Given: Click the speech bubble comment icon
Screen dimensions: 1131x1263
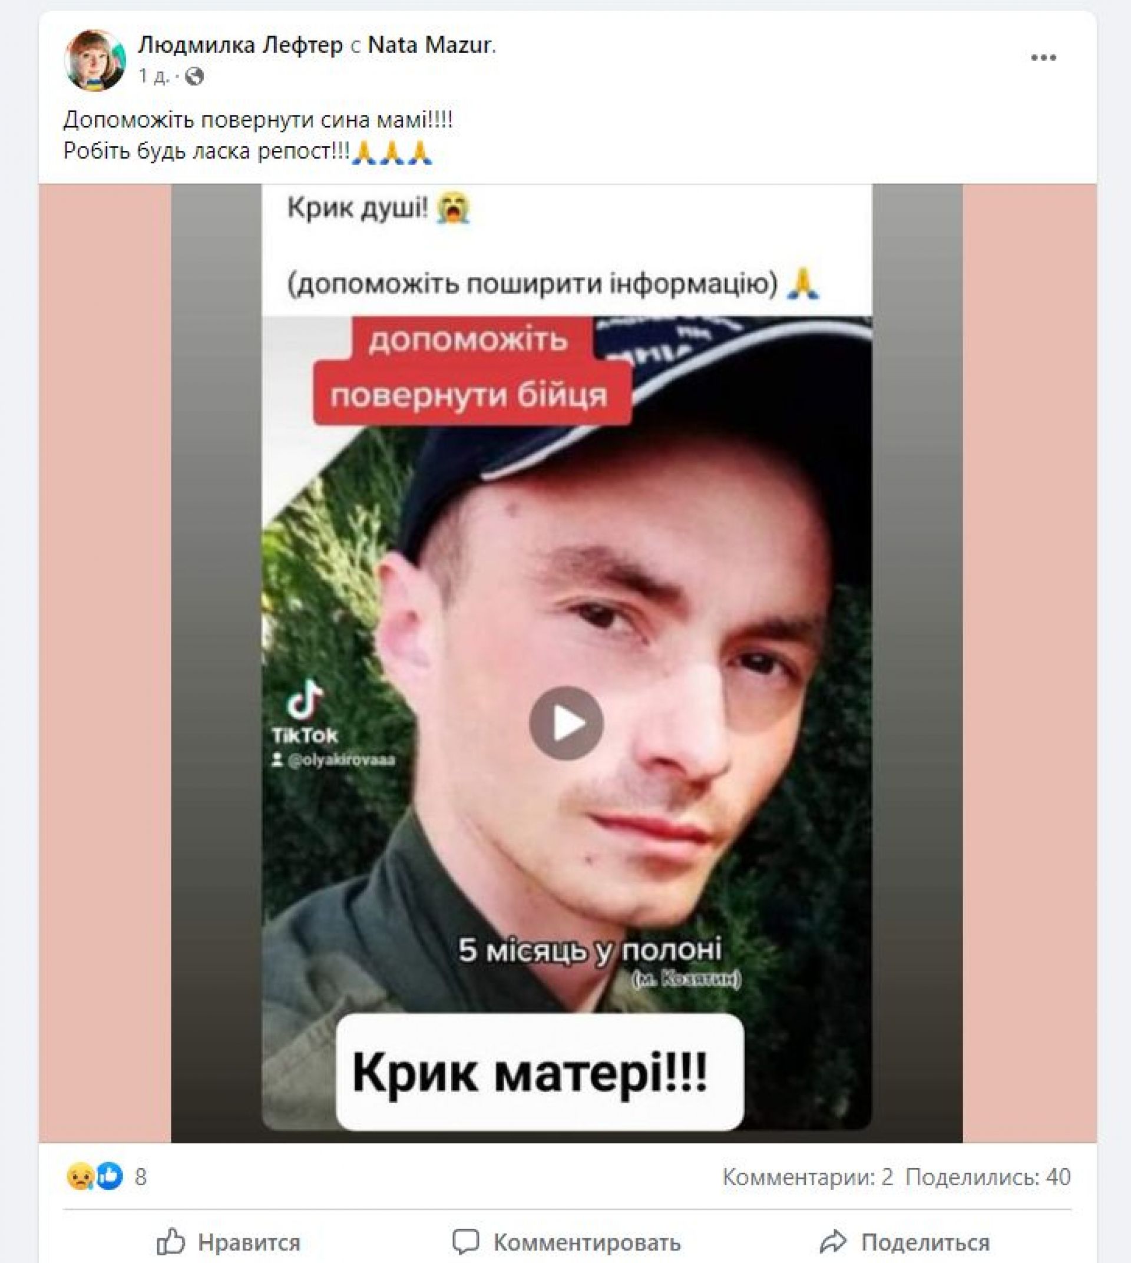Looking at the screenshot, I should click(x=465, y=1241).
